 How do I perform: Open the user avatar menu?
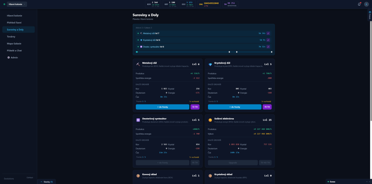[366, 4]
